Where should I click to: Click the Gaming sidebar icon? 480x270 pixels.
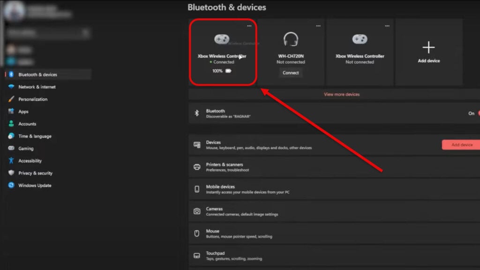[11, 148]
